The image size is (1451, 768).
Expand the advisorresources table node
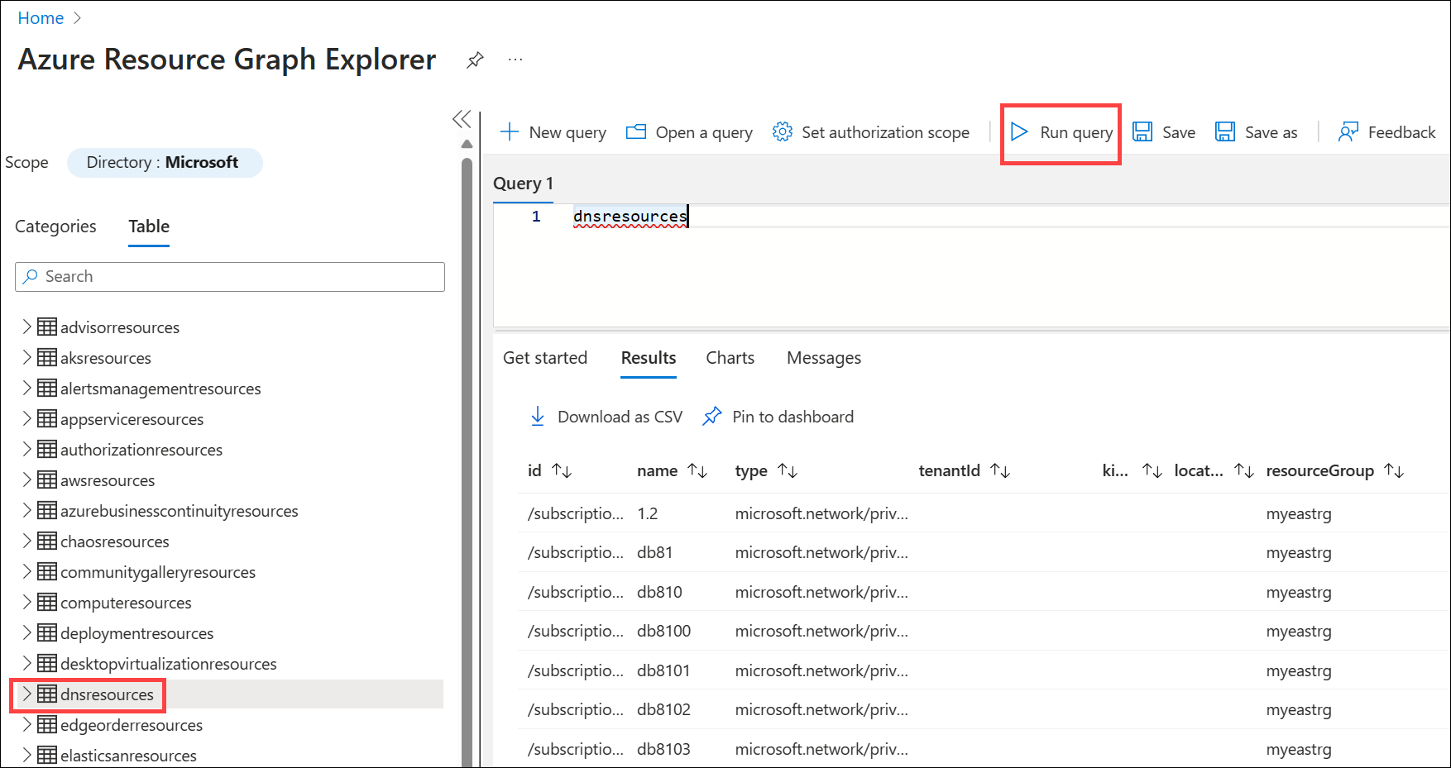pyautogui.click(x=26, y=327)
